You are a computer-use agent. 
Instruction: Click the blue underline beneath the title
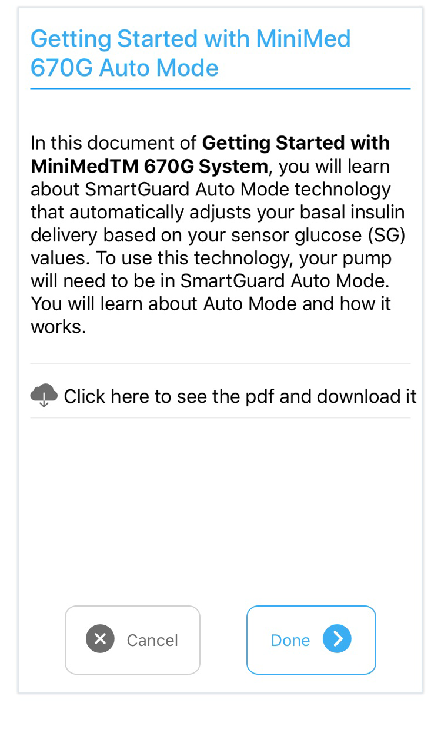(220, 89)
